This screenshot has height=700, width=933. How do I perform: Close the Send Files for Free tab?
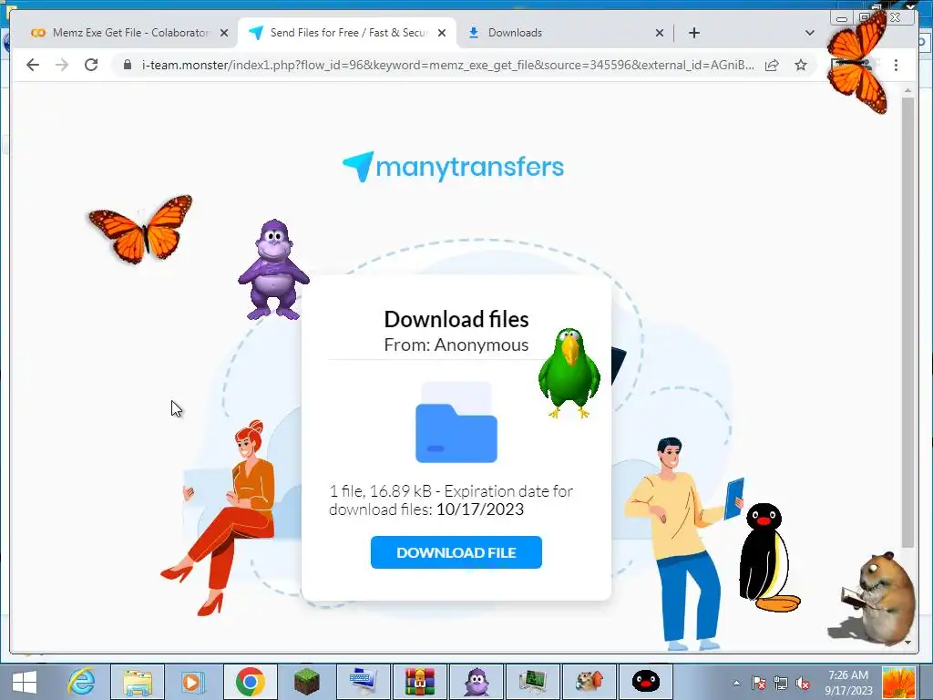442,34
